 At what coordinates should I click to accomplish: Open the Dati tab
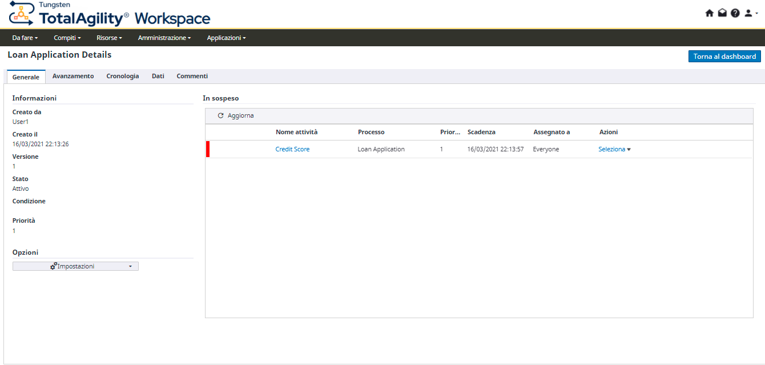click(x=158, y=76)
